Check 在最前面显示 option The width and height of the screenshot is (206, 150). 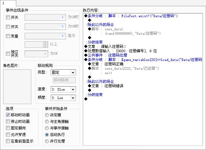tap(8, 141)
